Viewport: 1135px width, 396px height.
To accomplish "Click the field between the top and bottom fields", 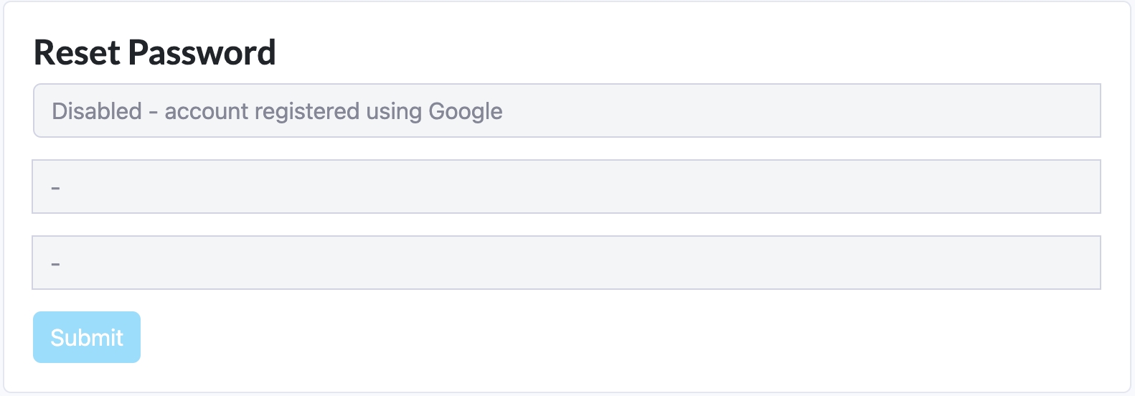I will (x=567, y=187).
